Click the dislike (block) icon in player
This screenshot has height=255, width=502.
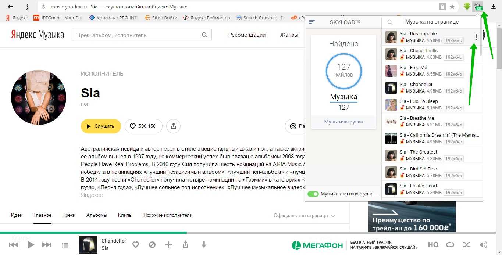pyautogui.click(x=152, y=245)
